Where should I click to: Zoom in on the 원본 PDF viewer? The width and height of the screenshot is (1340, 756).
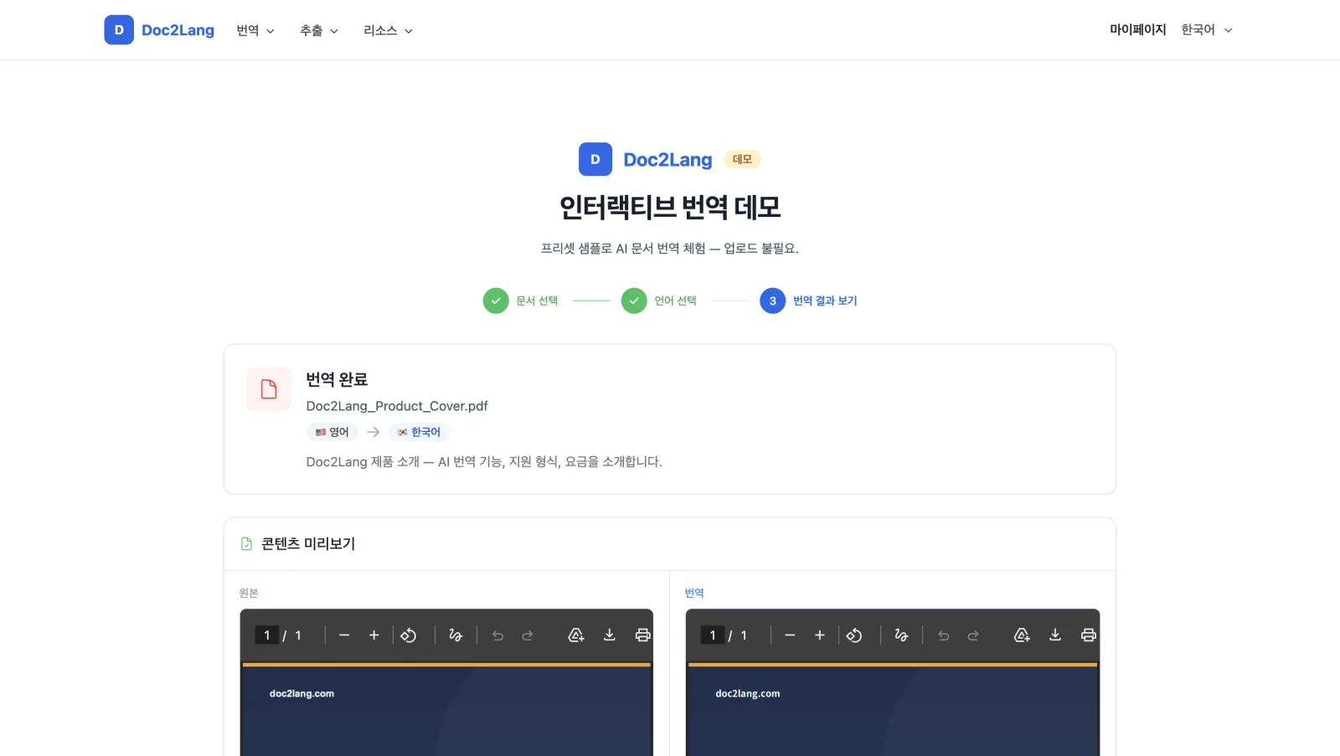pyautogui.click(x=374, y=635)
